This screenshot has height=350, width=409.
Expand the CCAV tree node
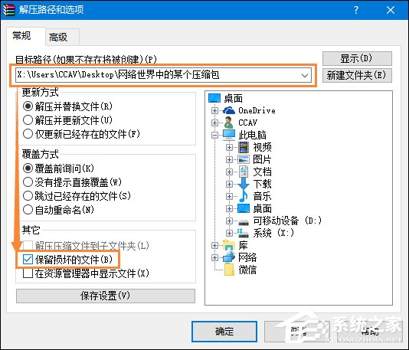click(214, 123)
